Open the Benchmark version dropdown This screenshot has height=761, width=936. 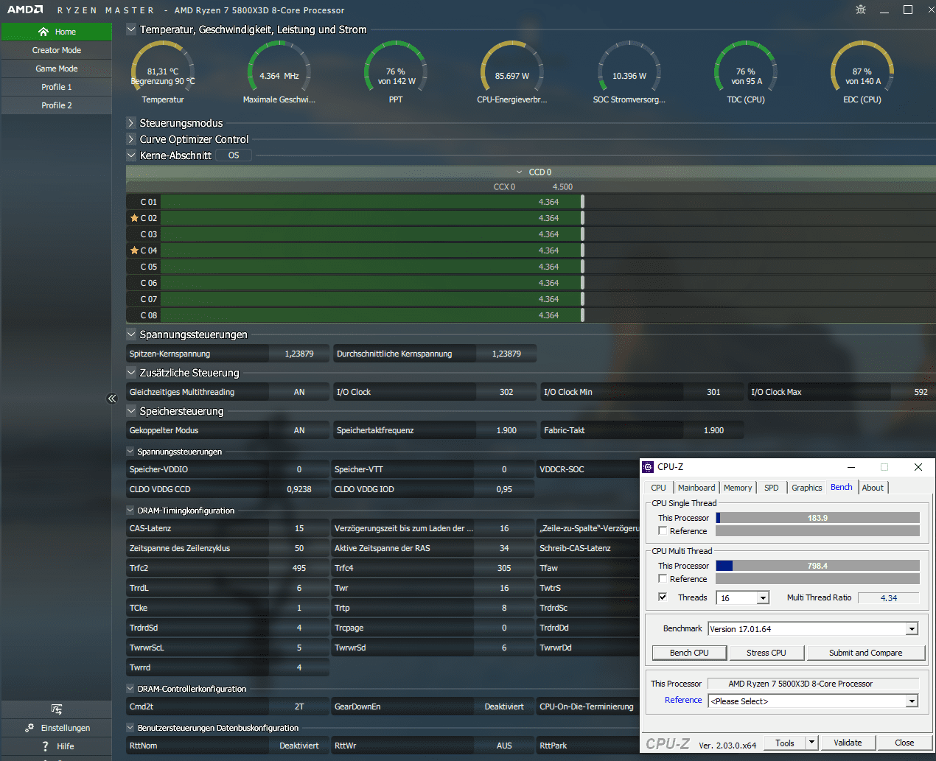click(x=912, y=629)
